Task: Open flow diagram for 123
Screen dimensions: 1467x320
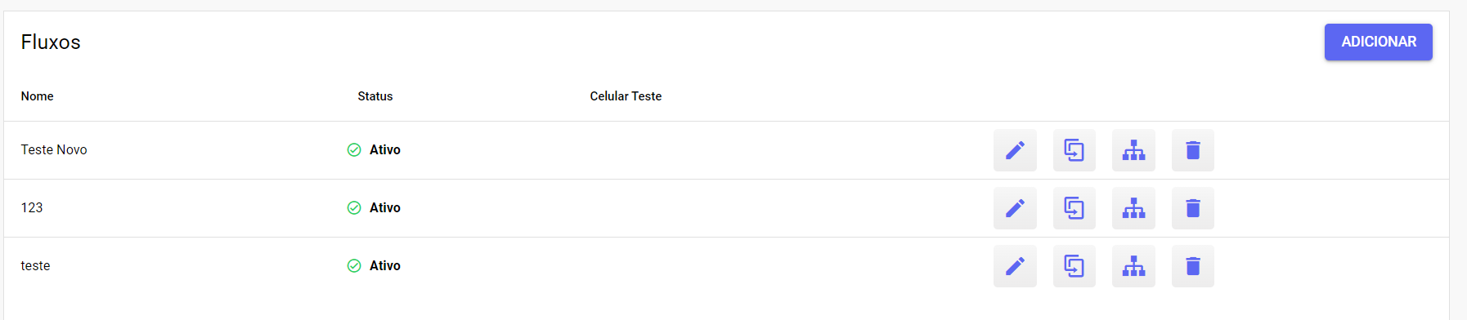Action: pos(1133,208)
